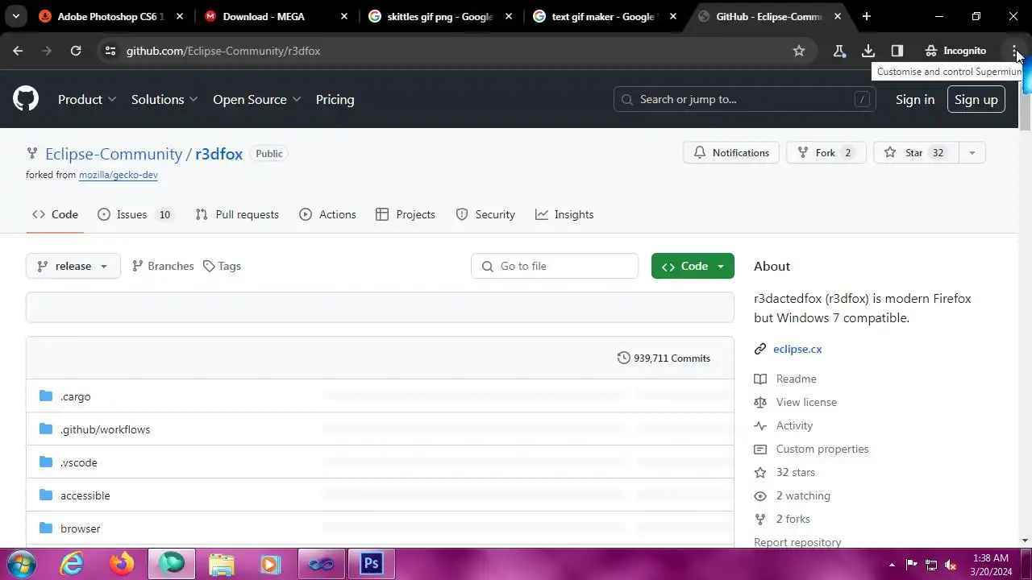Screen dimensions: 1032x580
Task: Reload the page
Action: pos(76,51)
